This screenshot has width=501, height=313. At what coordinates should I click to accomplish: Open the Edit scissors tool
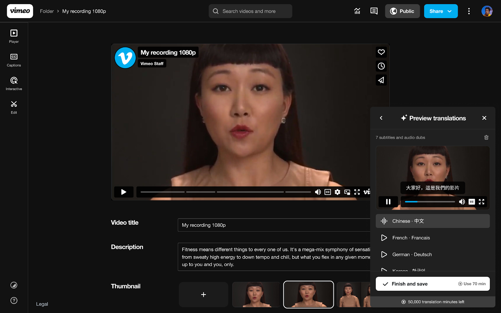(14, 107)
